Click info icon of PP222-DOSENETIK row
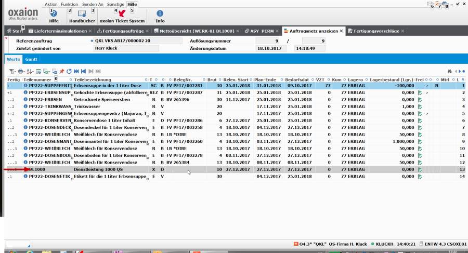 point(25,176)
